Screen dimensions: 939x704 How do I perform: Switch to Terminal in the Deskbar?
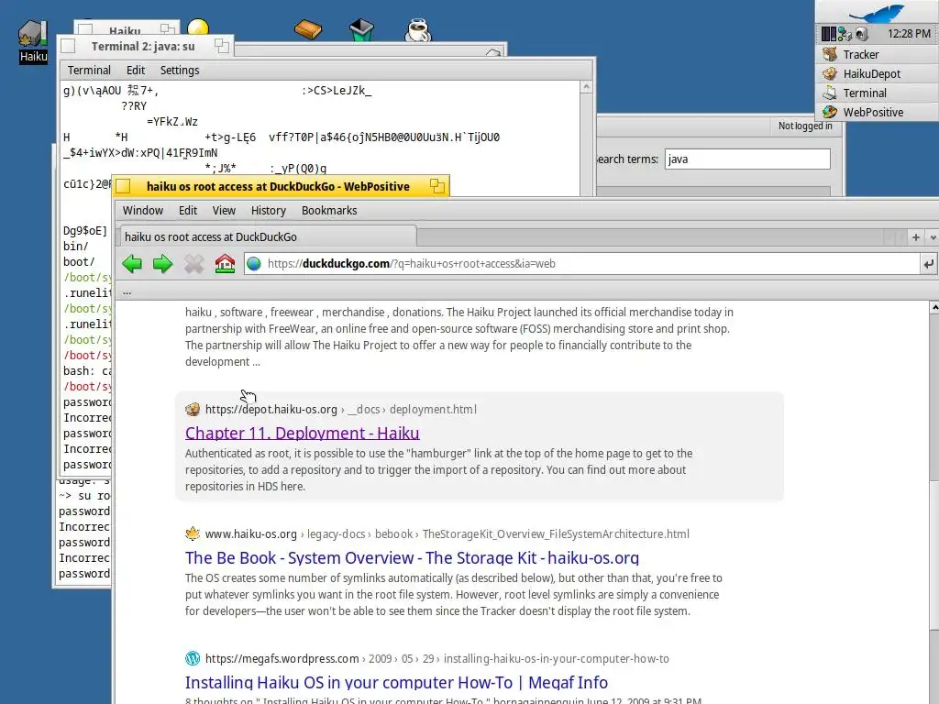877,93
